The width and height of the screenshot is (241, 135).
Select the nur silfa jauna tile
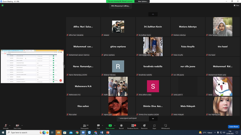coord(188,66)
